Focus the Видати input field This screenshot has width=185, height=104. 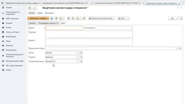point(64,28)
